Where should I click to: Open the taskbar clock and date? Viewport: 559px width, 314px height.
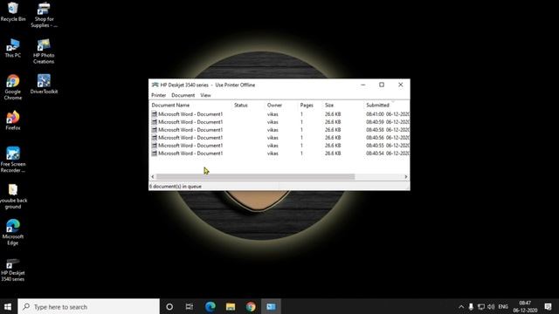(525, 306)
